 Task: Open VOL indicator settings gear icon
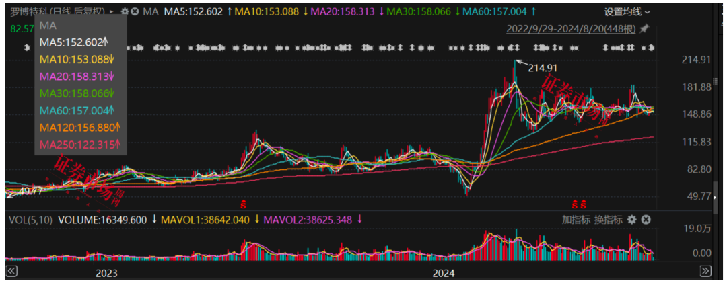(x=631, y=220)
